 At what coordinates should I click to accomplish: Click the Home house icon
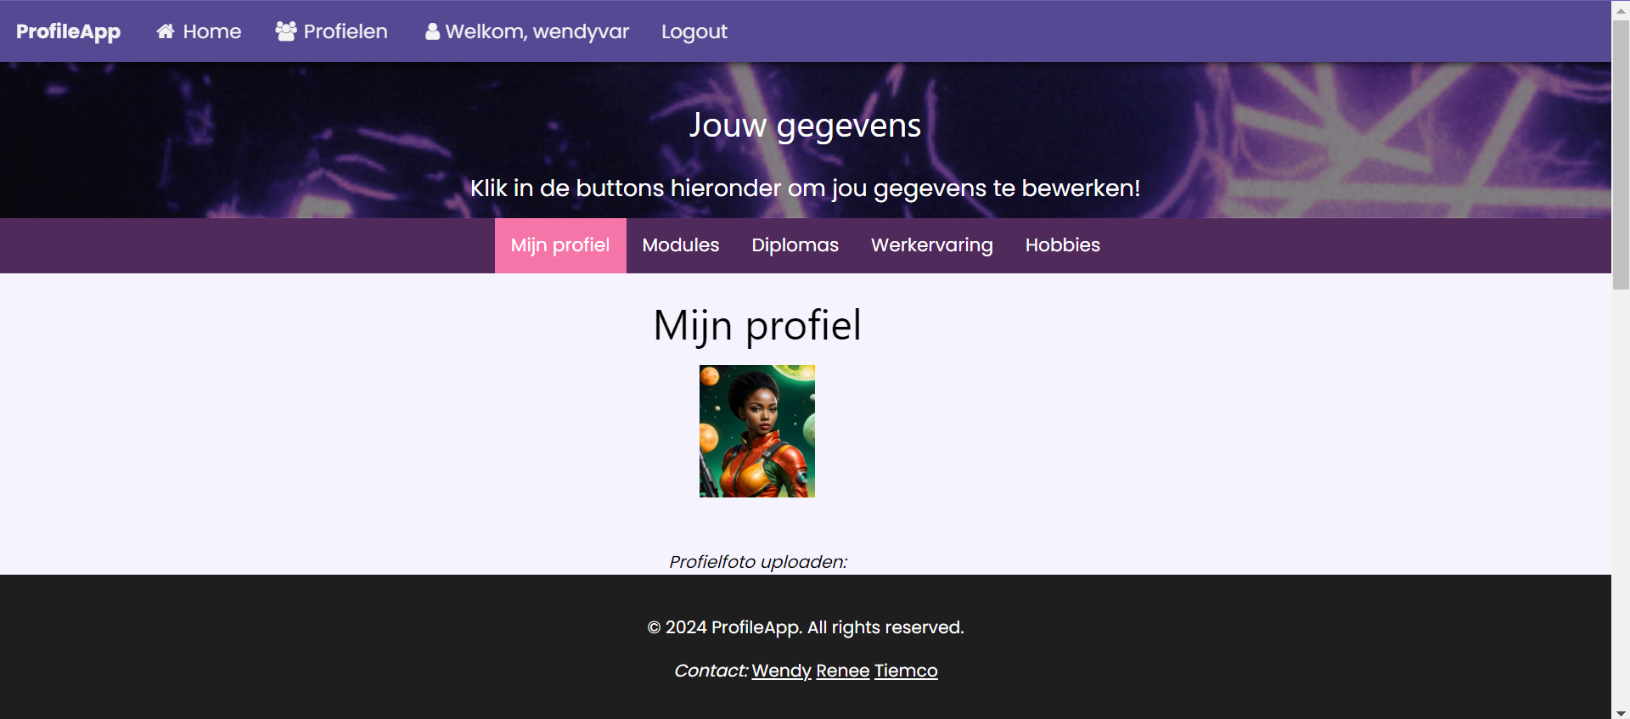click(166, 31)
